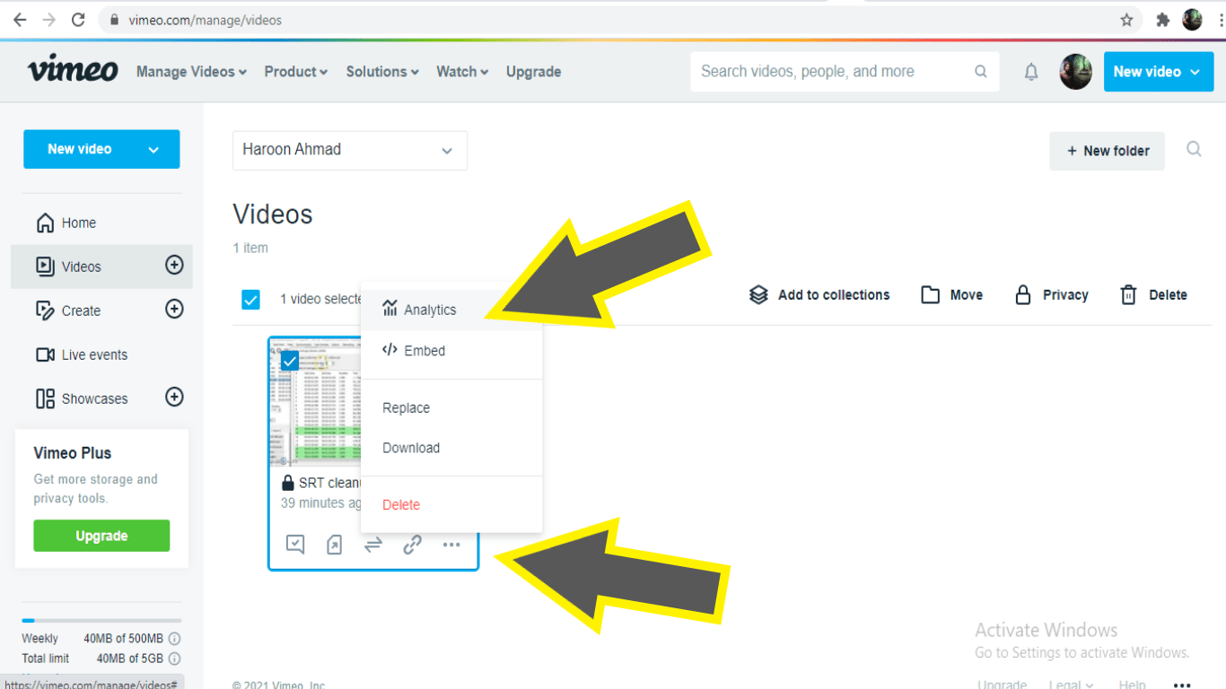Open the Haroon Ahmad account selector
This screenshot has width=1226, height=689.
pos(350,150)
